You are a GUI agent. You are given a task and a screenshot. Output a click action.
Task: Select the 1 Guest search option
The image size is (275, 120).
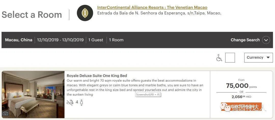[96, 40]
